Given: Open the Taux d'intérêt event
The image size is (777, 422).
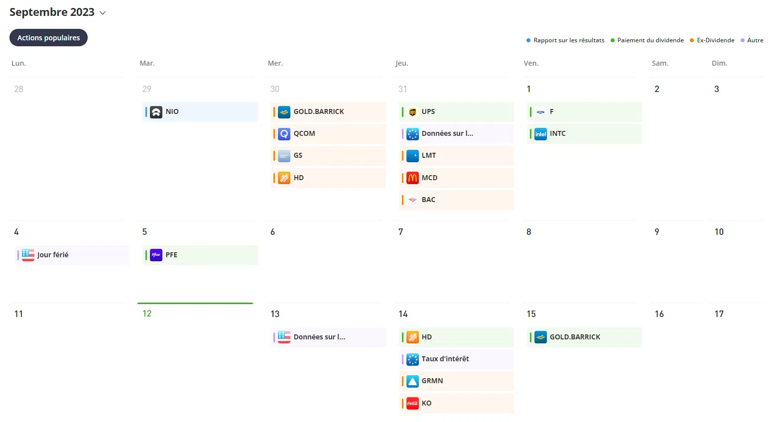Looking at the screenshot, I should [x=456, y=359].
